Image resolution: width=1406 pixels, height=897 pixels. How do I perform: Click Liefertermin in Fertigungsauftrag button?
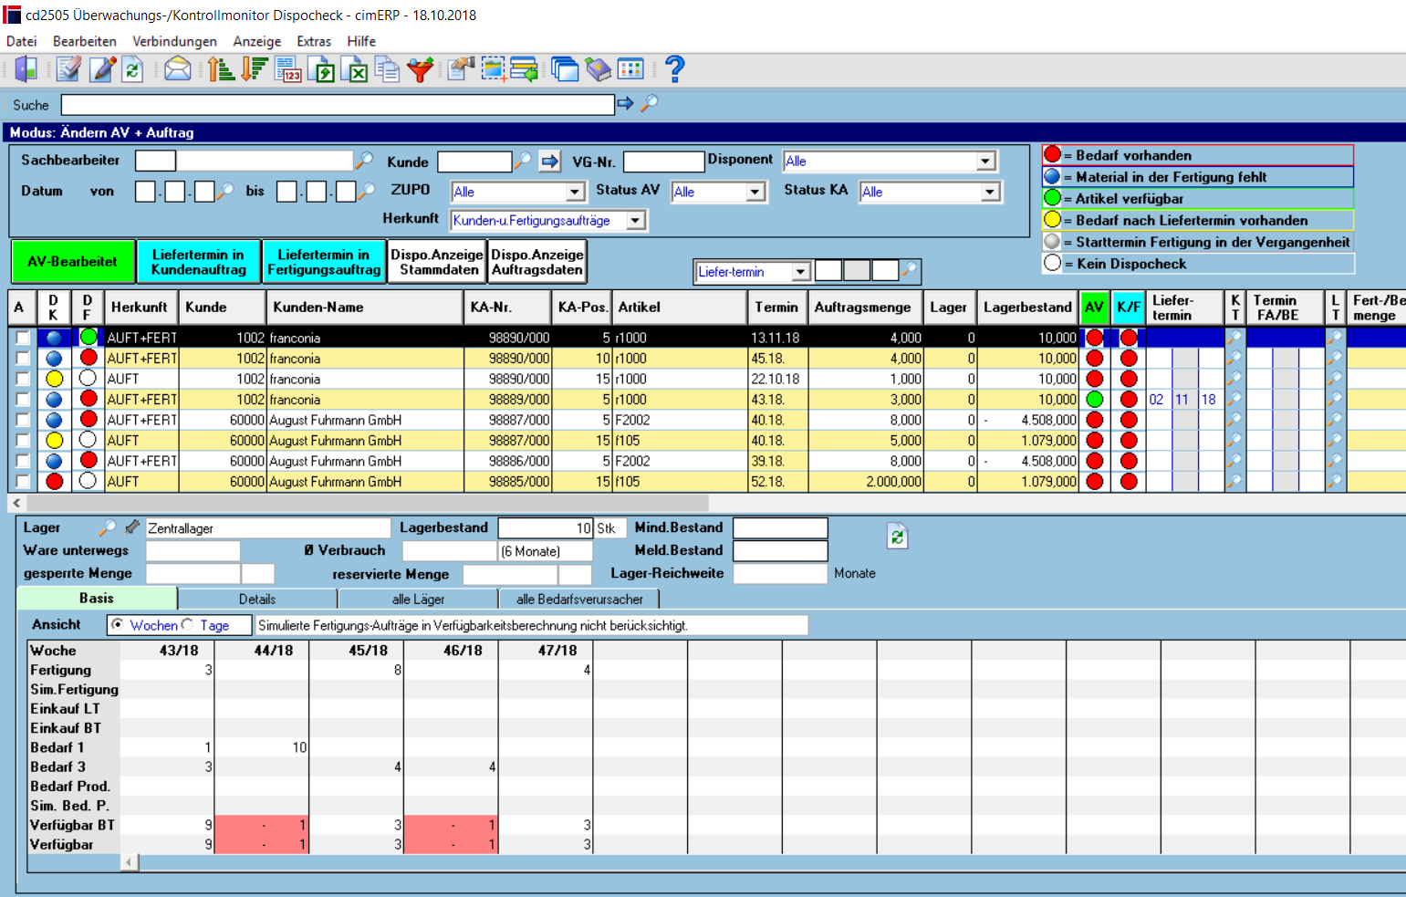pyautogui.click(x=324, y=262)
